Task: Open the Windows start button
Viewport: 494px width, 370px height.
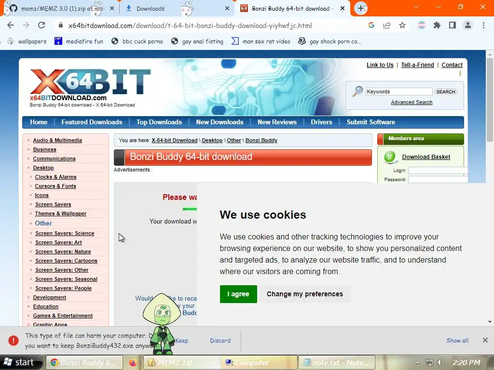Action: tap(21, 362)
